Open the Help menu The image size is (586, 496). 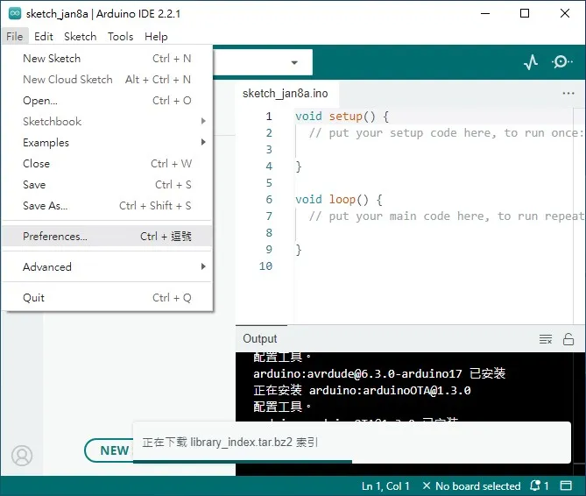[156, 36]
